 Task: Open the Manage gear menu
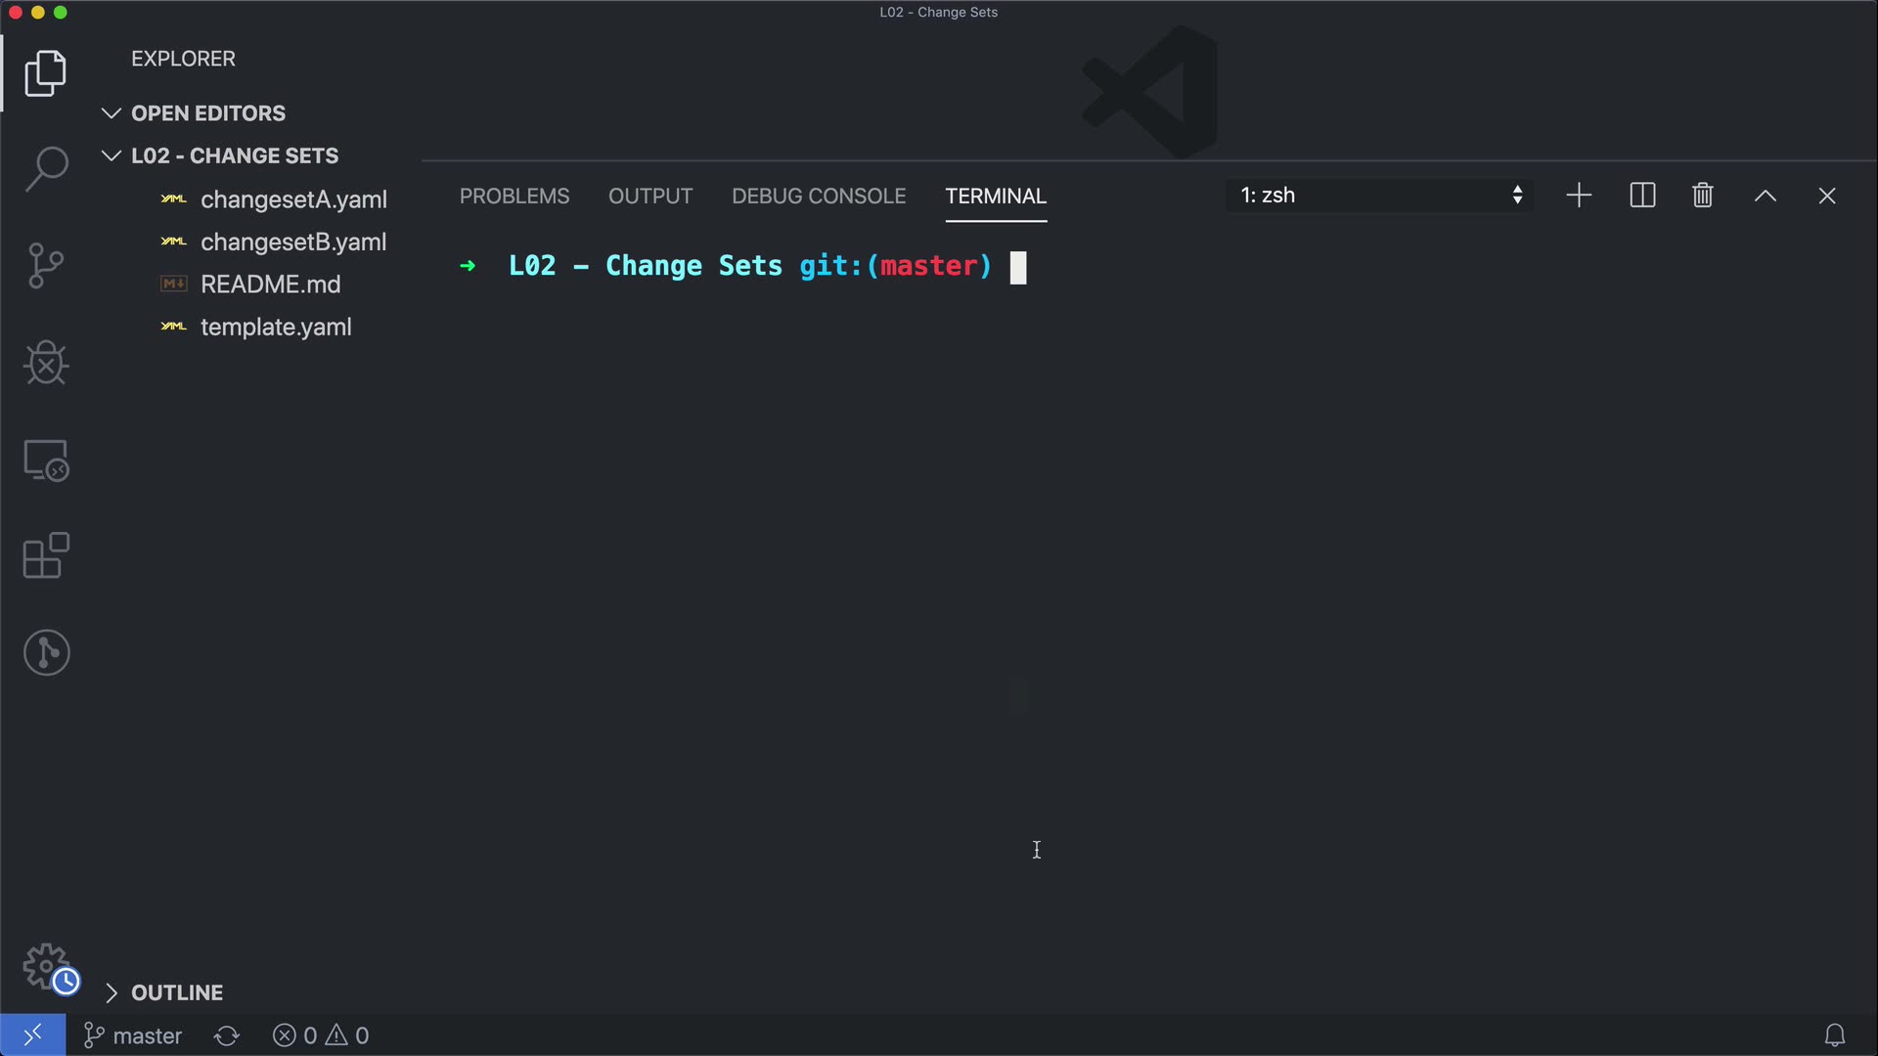coord(46,966)
